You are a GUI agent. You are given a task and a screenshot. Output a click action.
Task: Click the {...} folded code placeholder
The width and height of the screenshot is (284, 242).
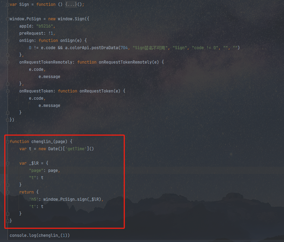(x=71, y=4)
